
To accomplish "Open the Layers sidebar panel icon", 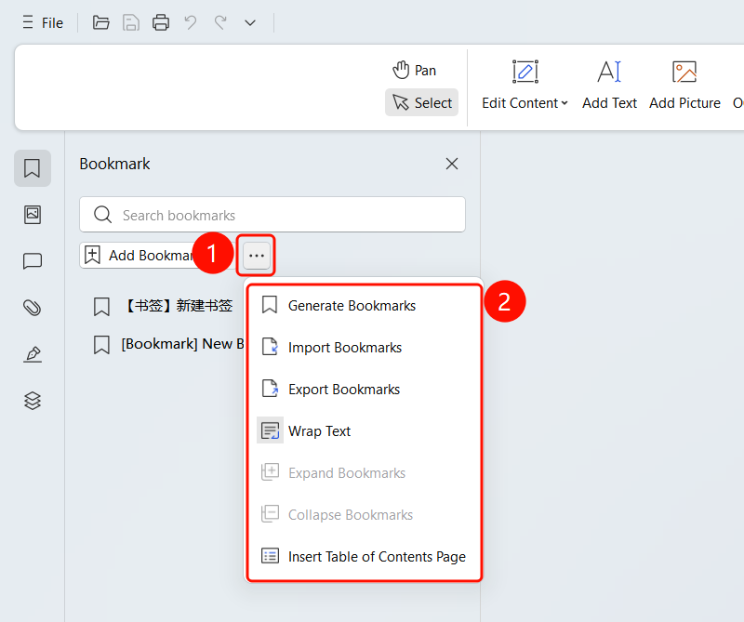I will [x=33, y=401].
